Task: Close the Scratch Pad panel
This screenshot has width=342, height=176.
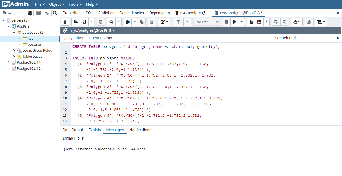Action: (x=337, y=38)
